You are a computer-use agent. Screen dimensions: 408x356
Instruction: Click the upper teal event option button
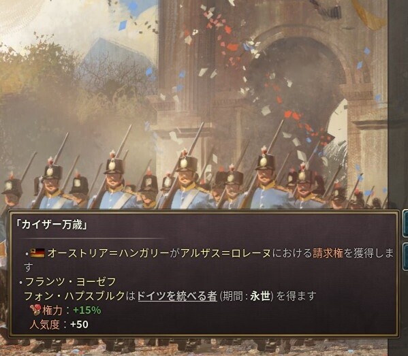point(405,223)
